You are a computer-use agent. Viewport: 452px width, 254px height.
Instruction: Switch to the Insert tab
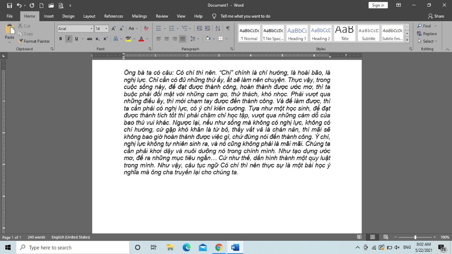coord(49,16)
